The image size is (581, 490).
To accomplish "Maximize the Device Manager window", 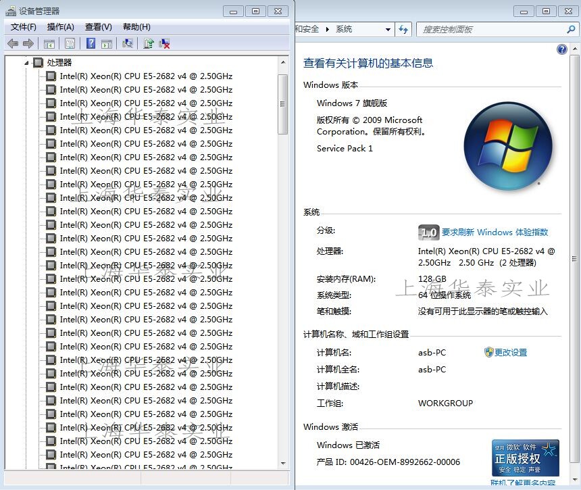I will click(x=255, y=11).
